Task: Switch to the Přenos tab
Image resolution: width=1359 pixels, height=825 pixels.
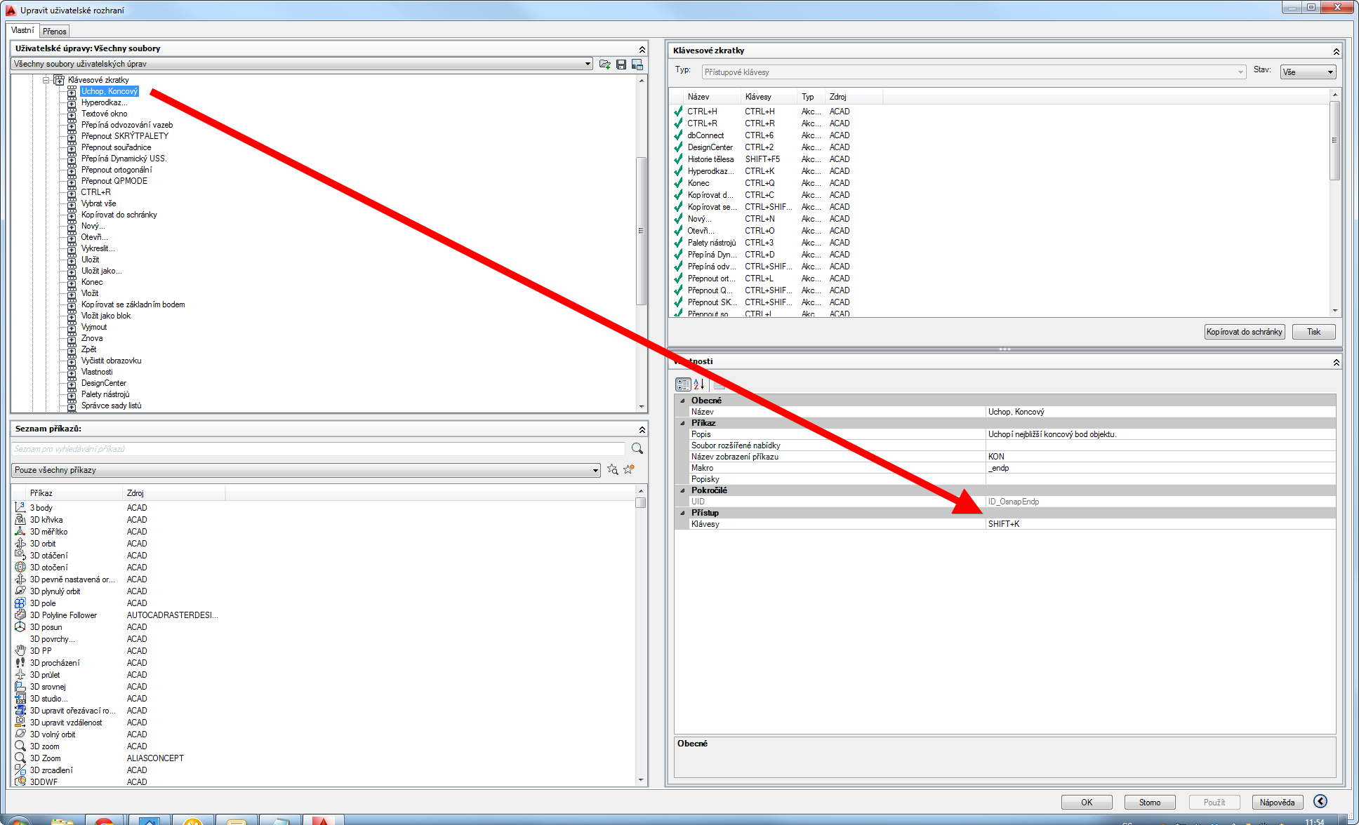Action: click(54, 31)
